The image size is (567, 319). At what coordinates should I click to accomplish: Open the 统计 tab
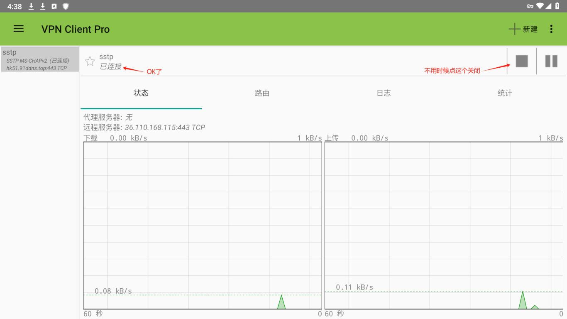pyautogui.click(x=505, y=93)
